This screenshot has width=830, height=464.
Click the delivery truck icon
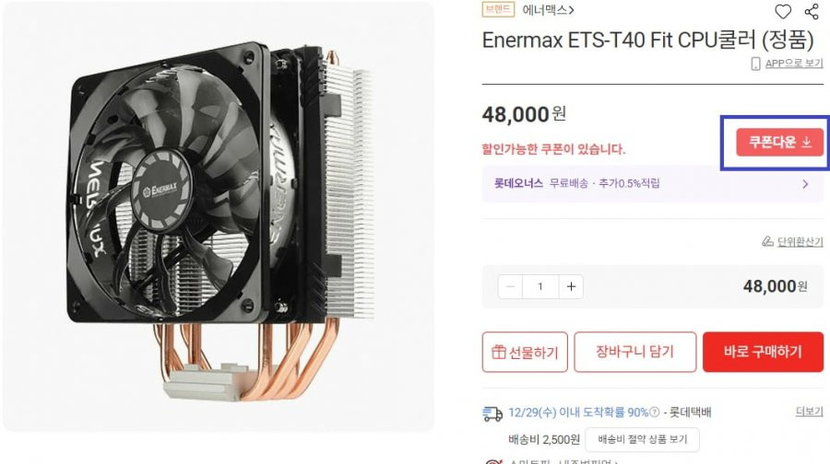click(492, 413)
